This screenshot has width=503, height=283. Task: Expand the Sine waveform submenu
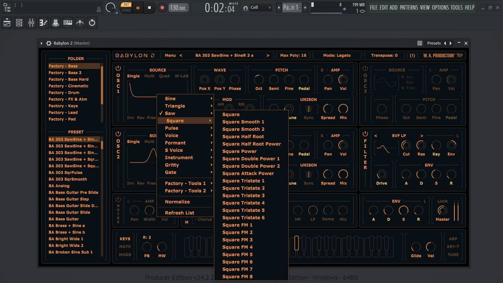(185, 98)
